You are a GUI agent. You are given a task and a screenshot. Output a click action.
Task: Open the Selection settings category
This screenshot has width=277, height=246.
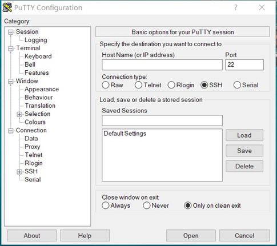click(x=37, y=114)
